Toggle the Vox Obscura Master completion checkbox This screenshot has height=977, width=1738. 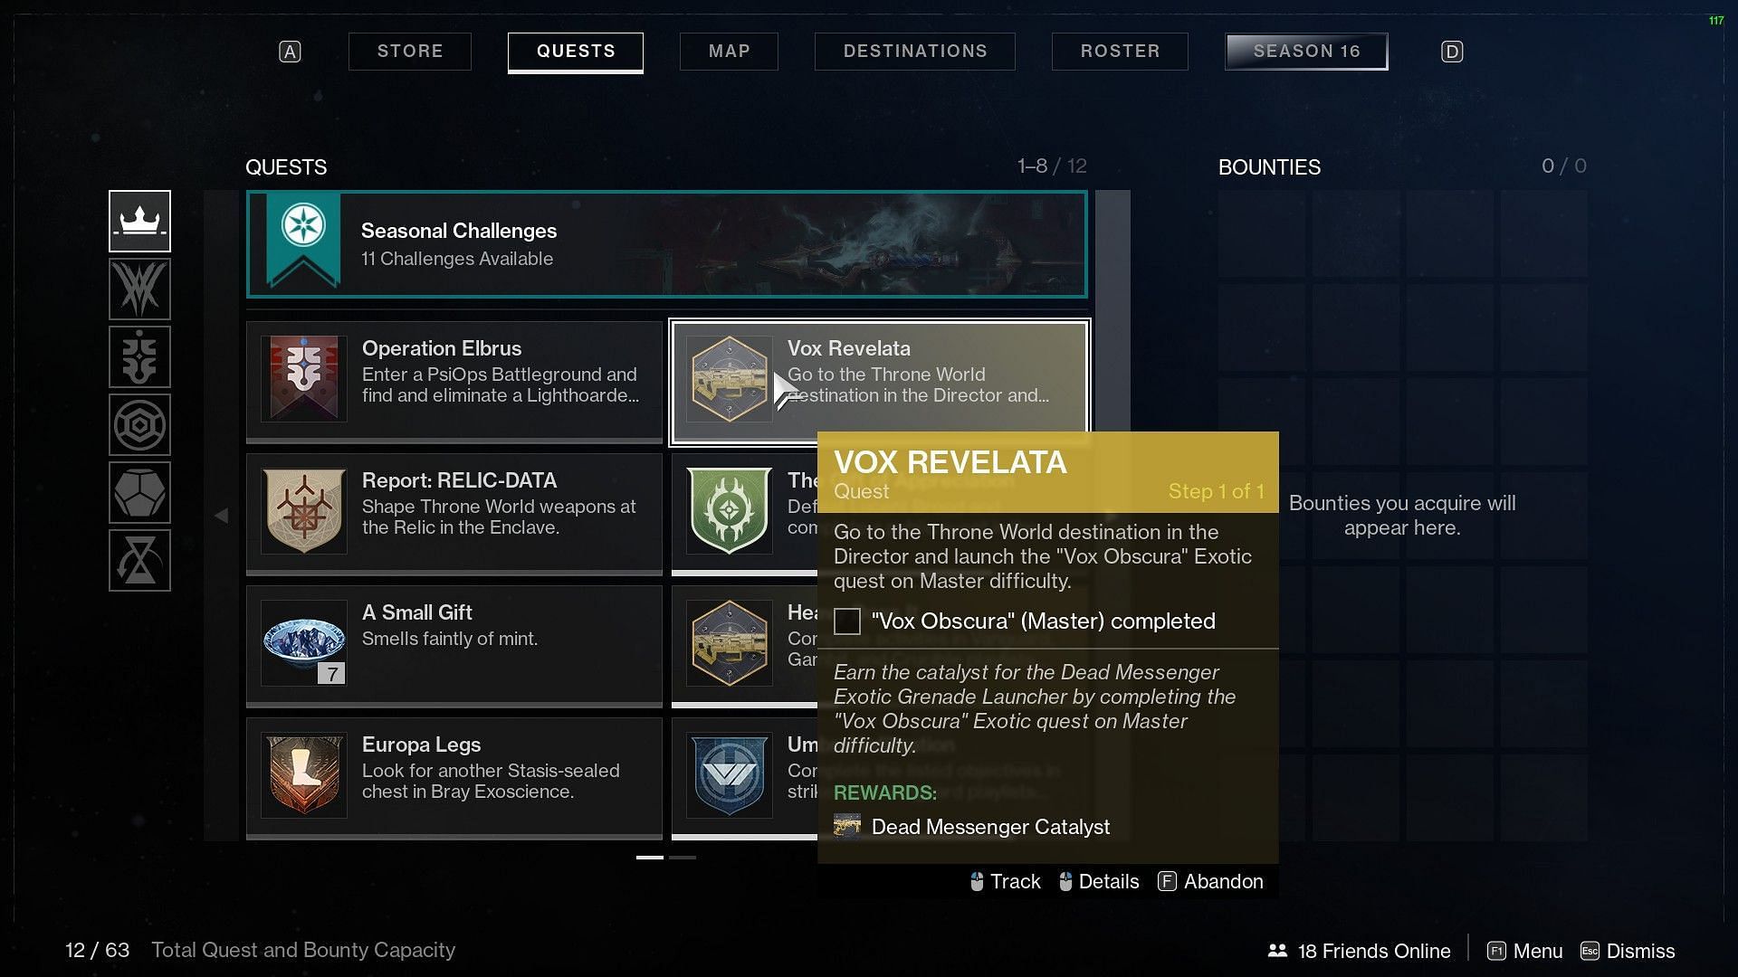(846, 621)
